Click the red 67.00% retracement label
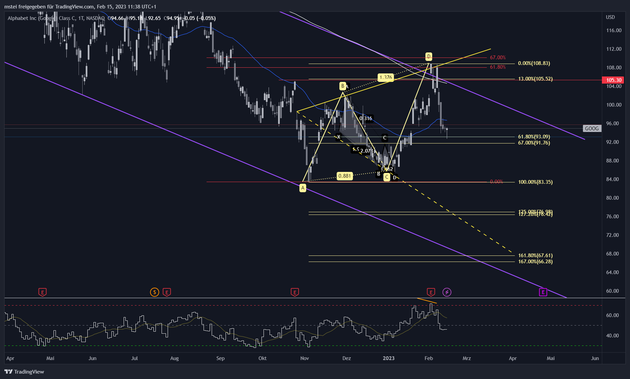Viewport: 630px width, 379px height. [498, 58]
